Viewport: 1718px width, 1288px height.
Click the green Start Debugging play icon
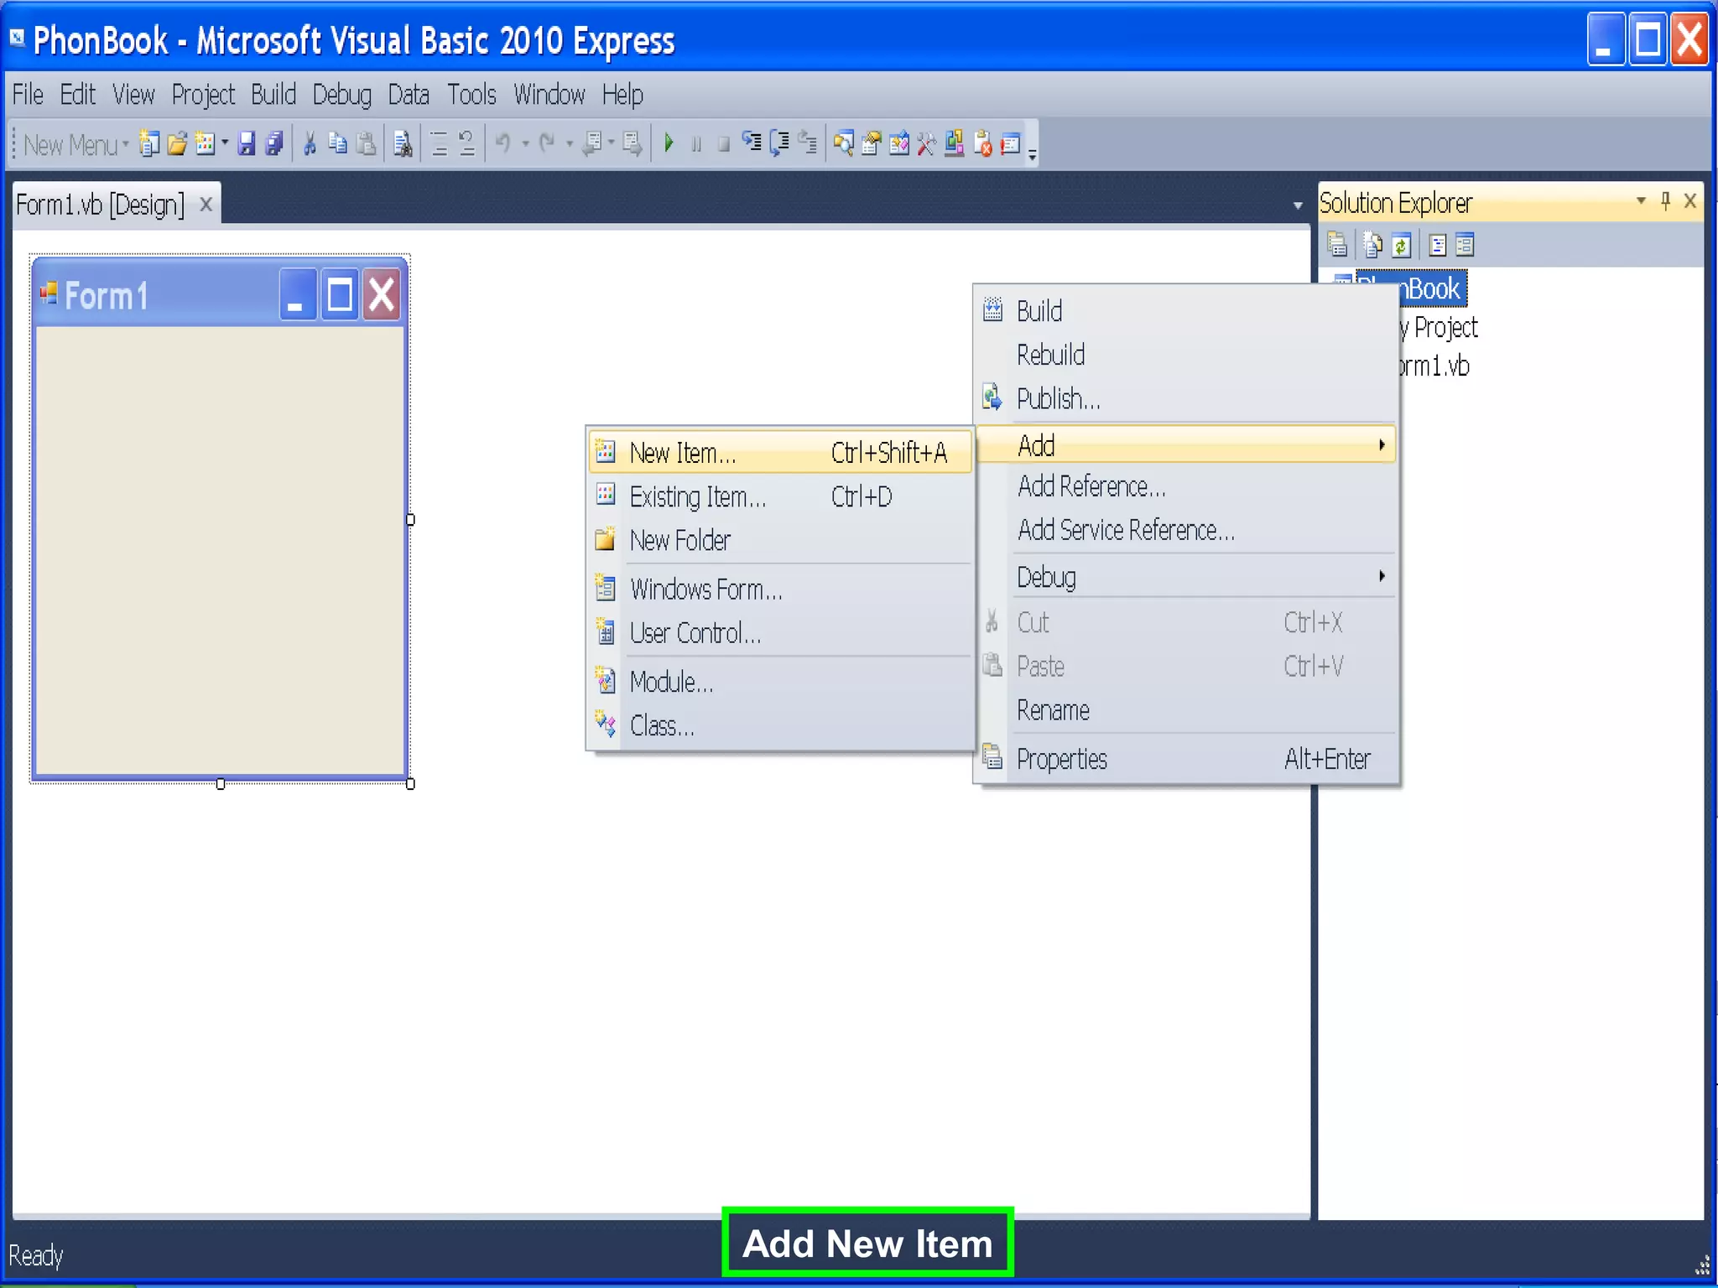(669, 143)
